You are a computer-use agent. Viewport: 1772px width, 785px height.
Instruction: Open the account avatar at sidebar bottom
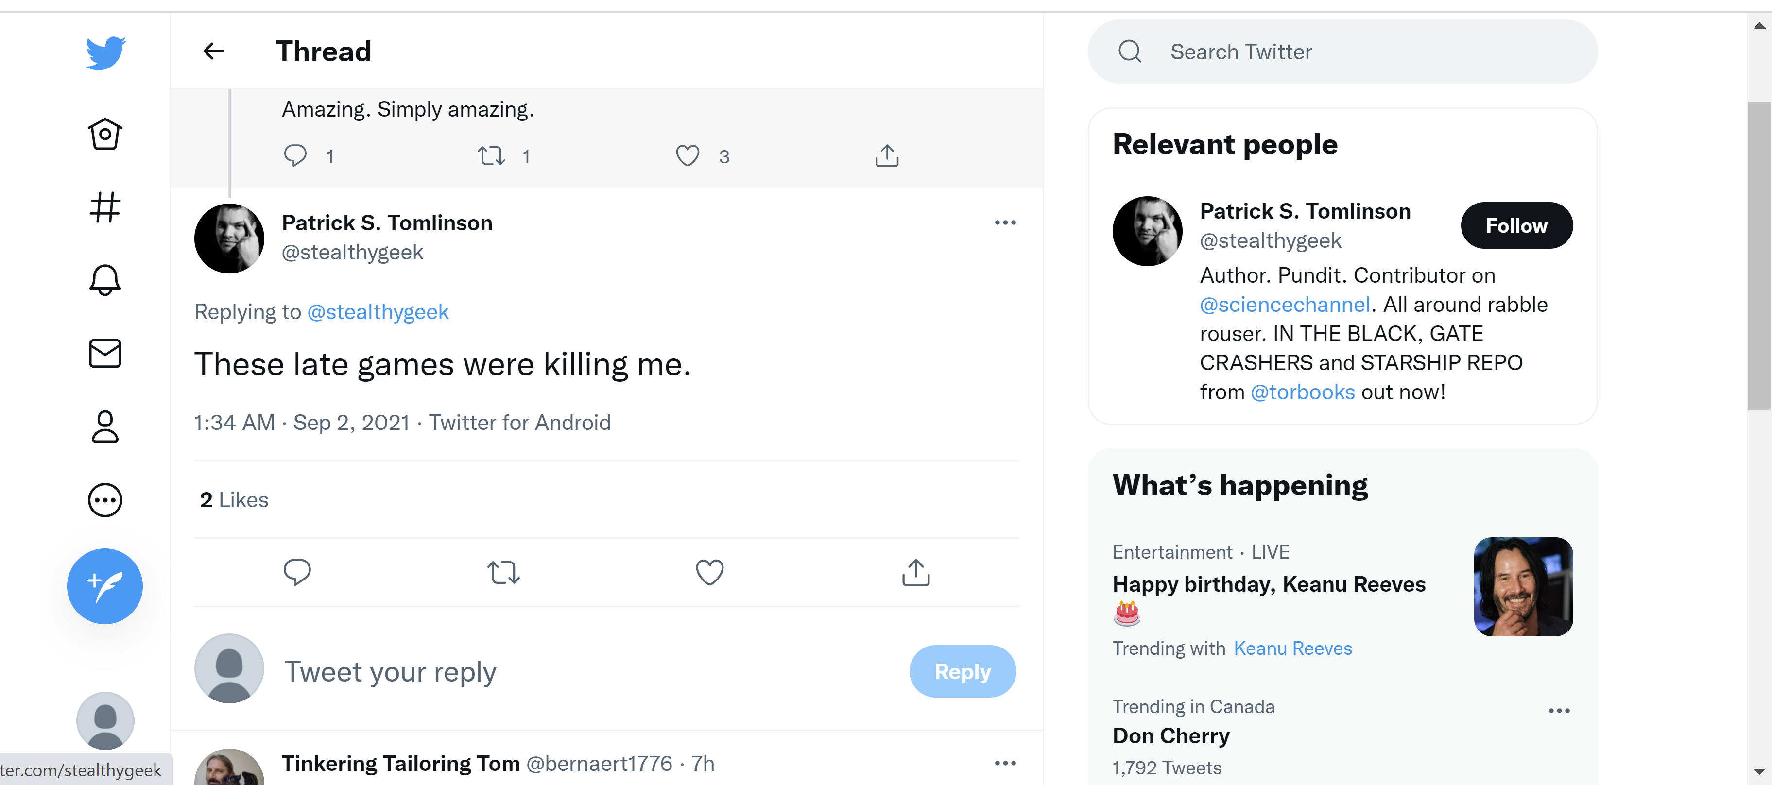point(104,721)
